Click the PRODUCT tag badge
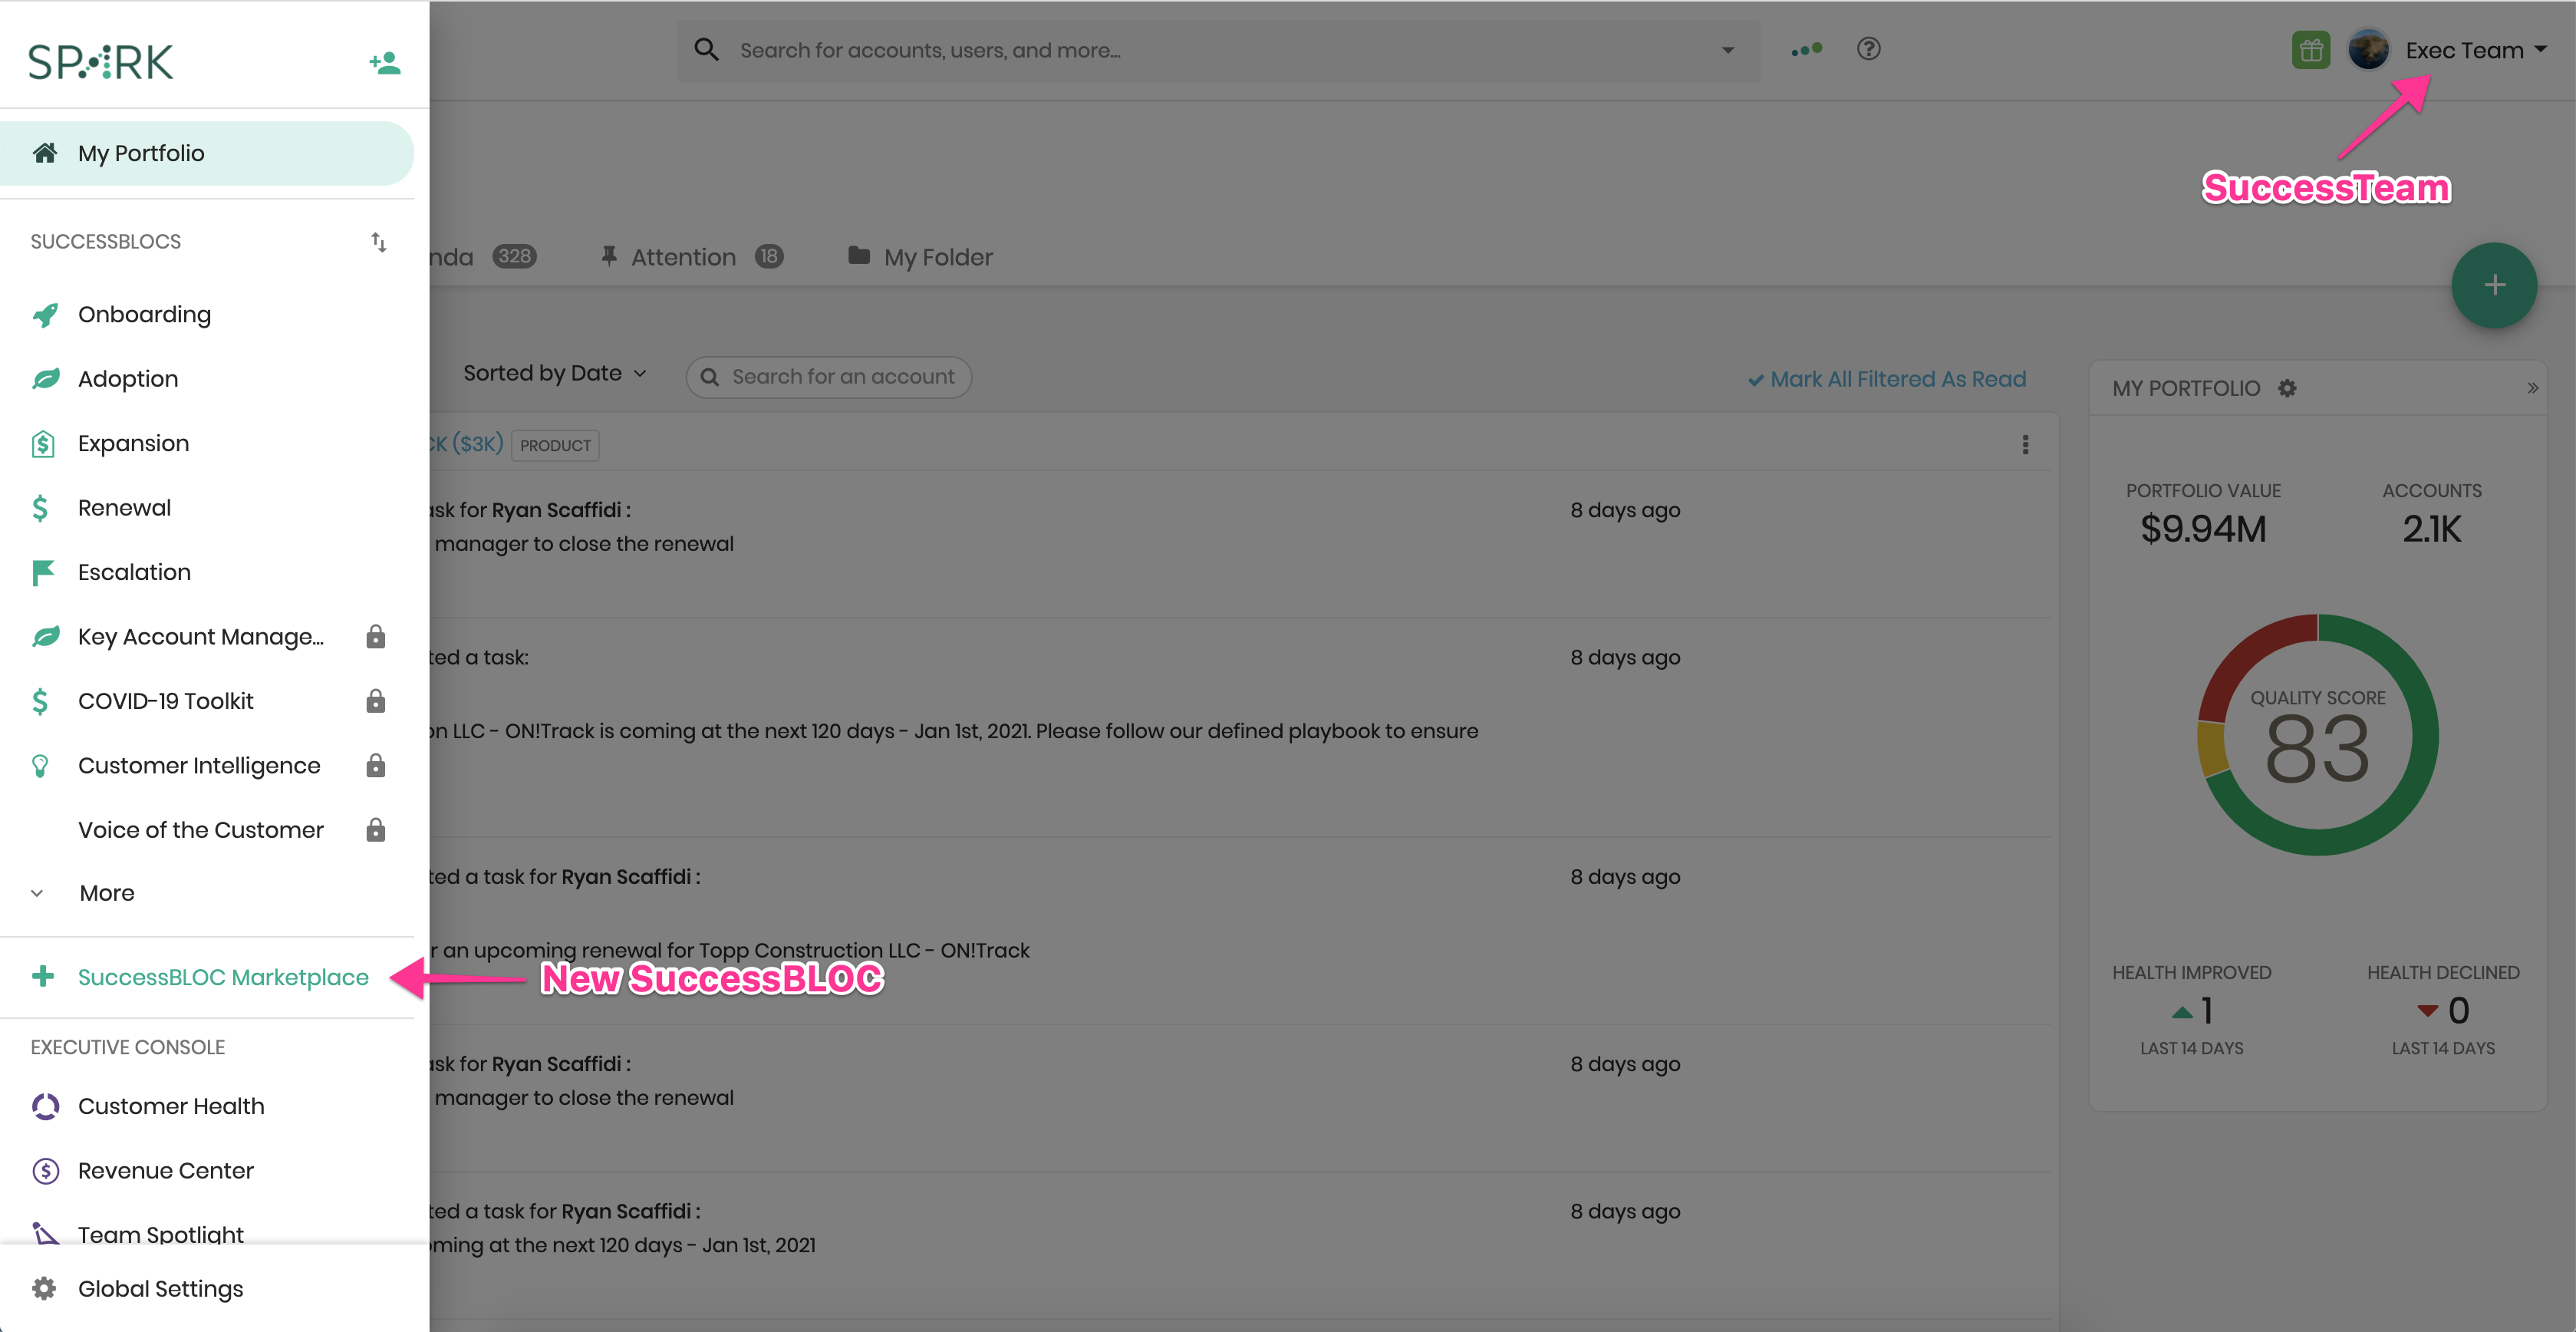Image resolution: width=2576 pixels, height=1332 pixels. 555,445
